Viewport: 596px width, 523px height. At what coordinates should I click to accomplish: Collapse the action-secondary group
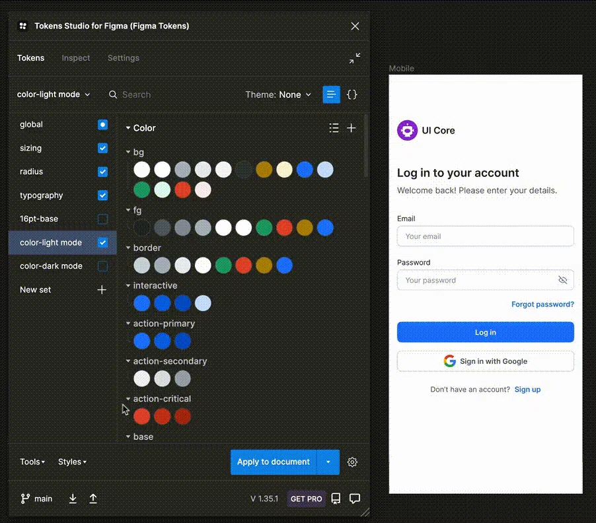128,361
